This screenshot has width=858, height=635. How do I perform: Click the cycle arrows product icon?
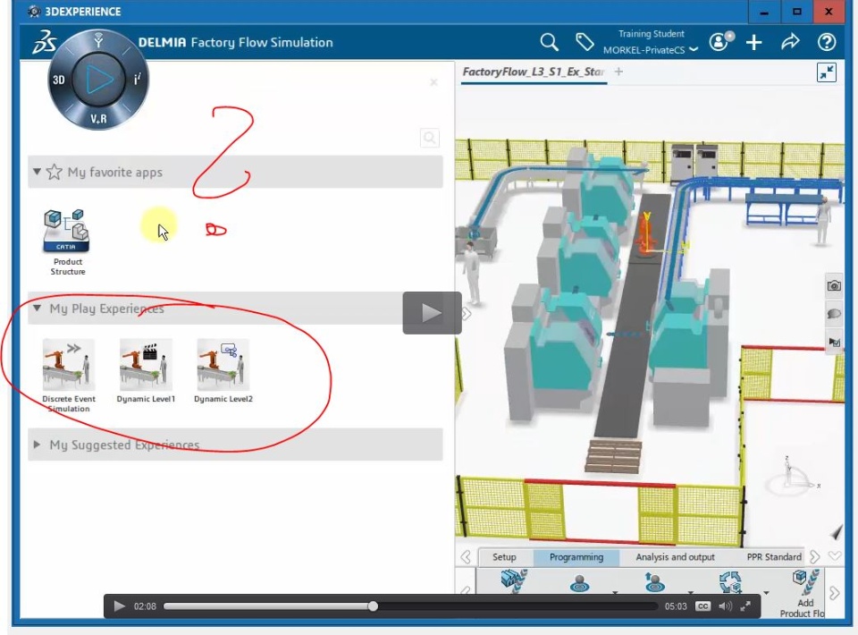pyautogui.click(x=730, y=582)
